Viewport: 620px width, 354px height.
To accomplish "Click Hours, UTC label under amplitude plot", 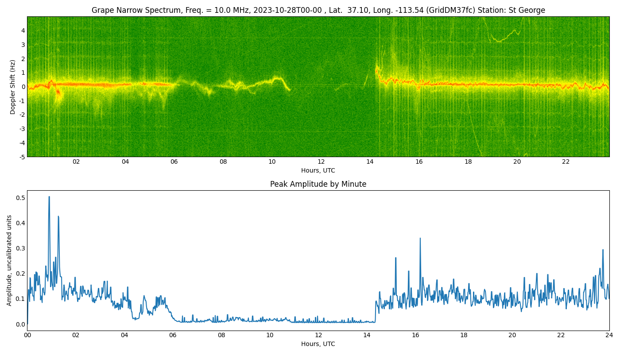I will coord(318,344).
